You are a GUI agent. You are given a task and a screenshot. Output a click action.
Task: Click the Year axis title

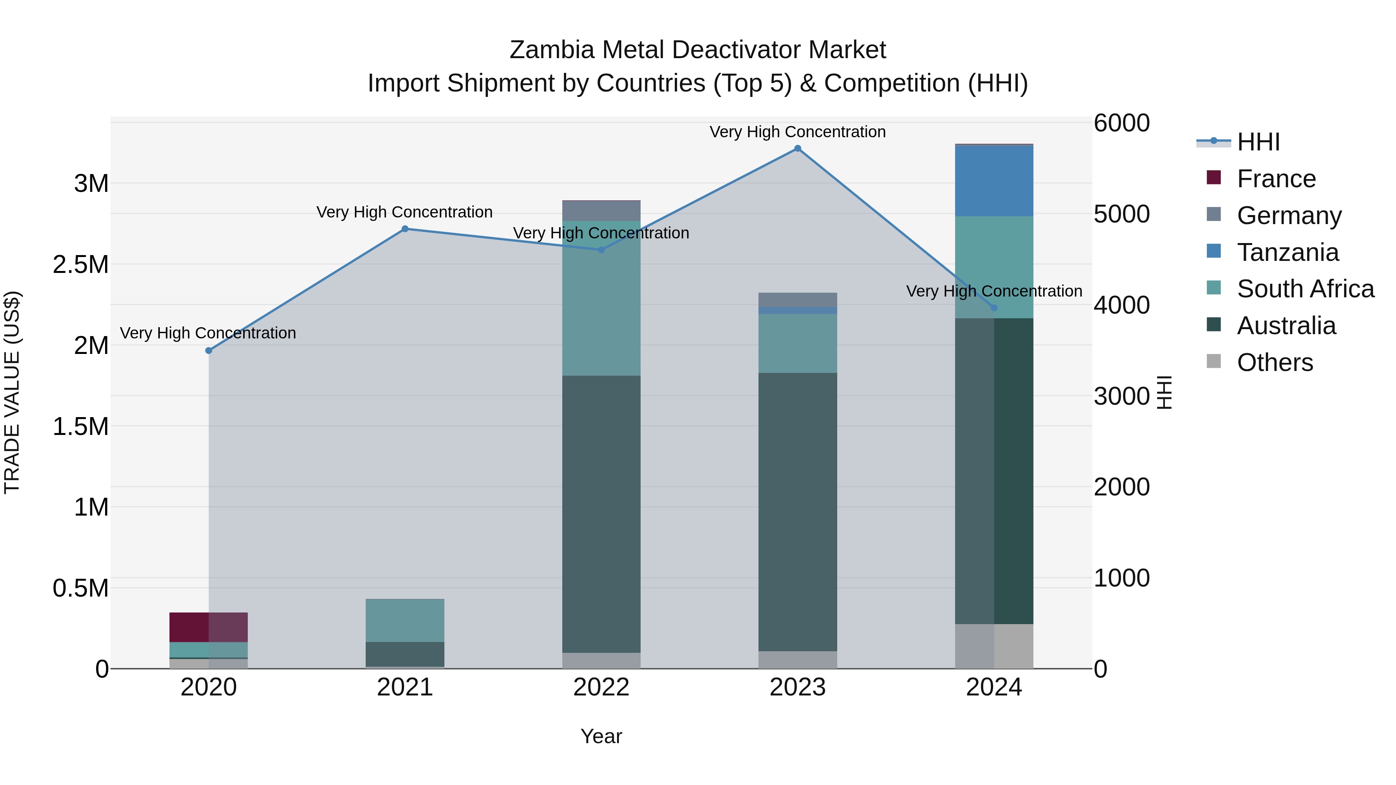601,736
